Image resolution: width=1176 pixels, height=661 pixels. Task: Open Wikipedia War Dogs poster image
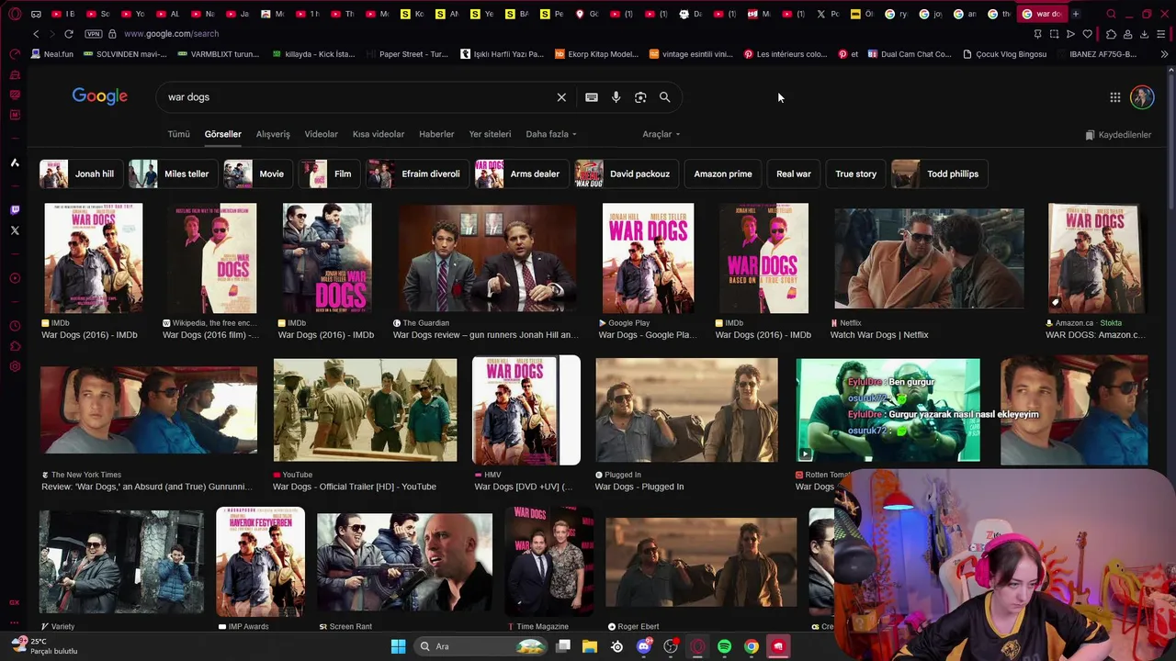(x=212, y=259)
